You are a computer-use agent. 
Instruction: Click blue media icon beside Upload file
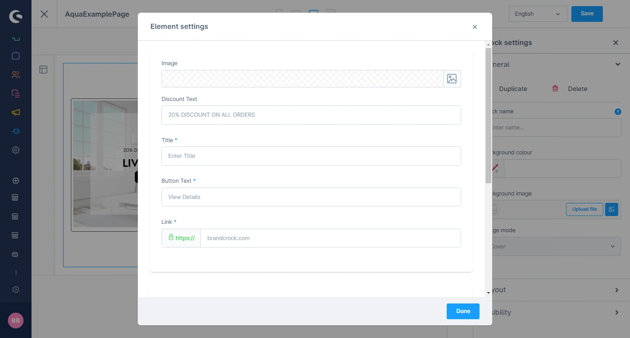pos(612,209)
